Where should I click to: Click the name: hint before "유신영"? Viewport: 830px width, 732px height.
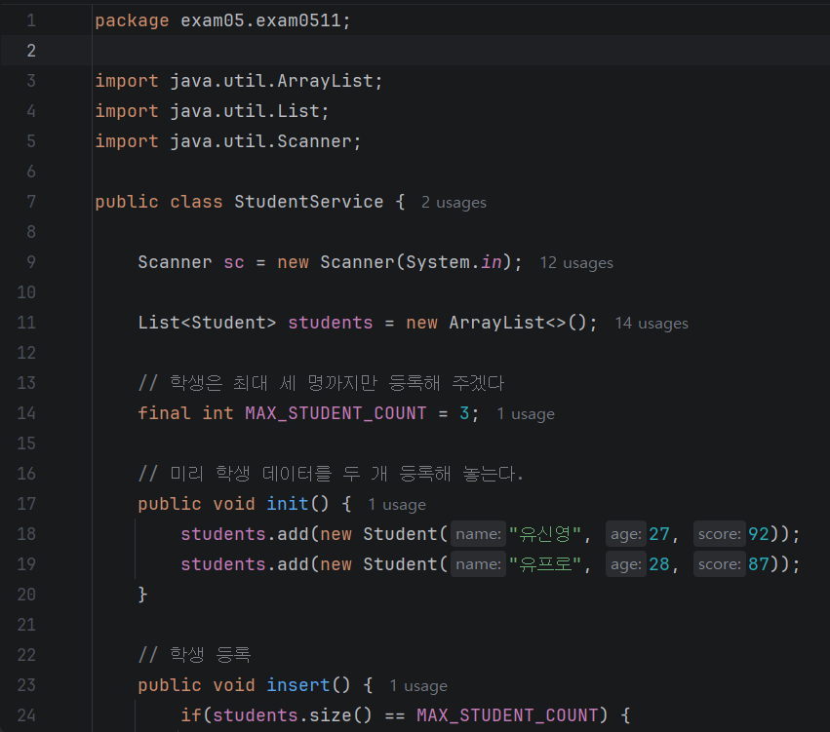point(478,534)
